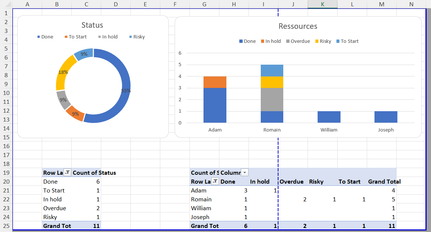Viewport: 431px width, 232px height.
Task: Open the Row Labels filter on the Status pivot table
Action: click(x=68, y=172)
